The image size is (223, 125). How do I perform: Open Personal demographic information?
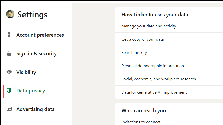click(x=152, y=66)
